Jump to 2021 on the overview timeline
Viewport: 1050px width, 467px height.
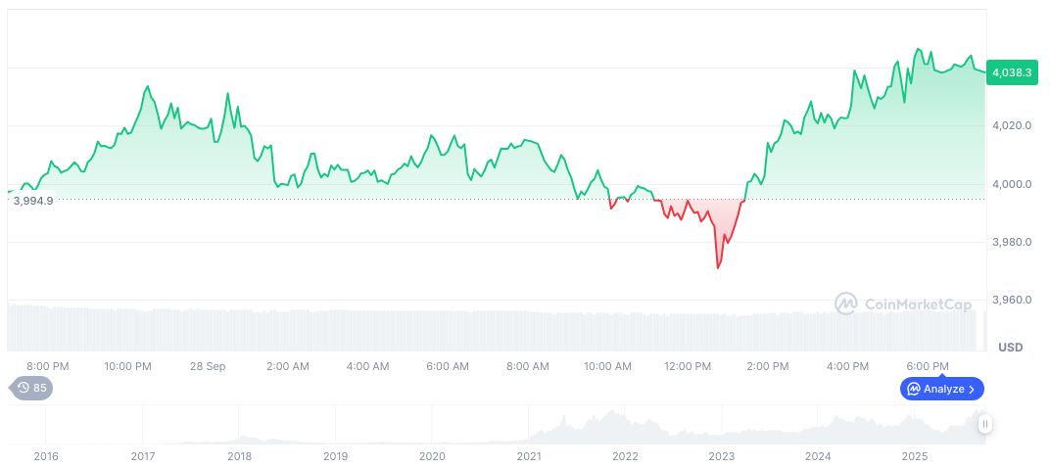[x=529, y=456]
